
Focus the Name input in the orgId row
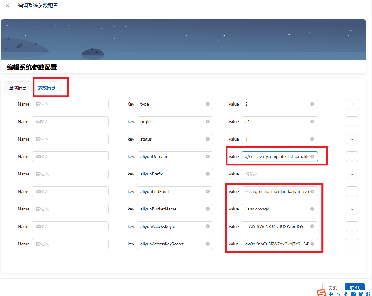click(70, 121)
